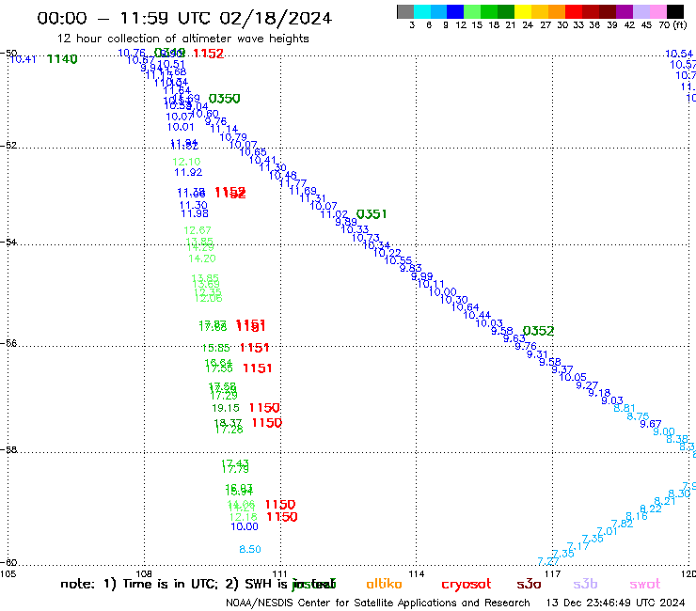The image size is (696, 611).
Task: Click the "70 (ft)" scale label
Action: (x=672, y=25)
